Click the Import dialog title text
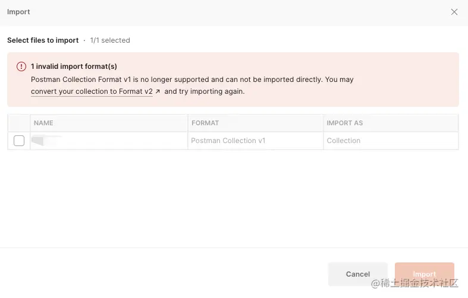This screenshot has height=298, width=468. [x=18, y=12]
